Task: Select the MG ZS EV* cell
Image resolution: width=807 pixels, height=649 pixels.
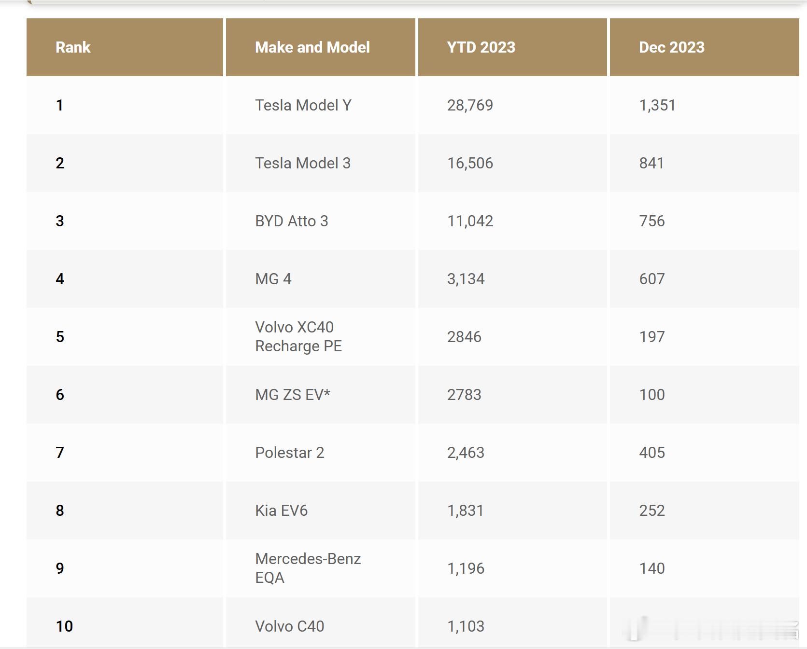Action: (321, 395)
